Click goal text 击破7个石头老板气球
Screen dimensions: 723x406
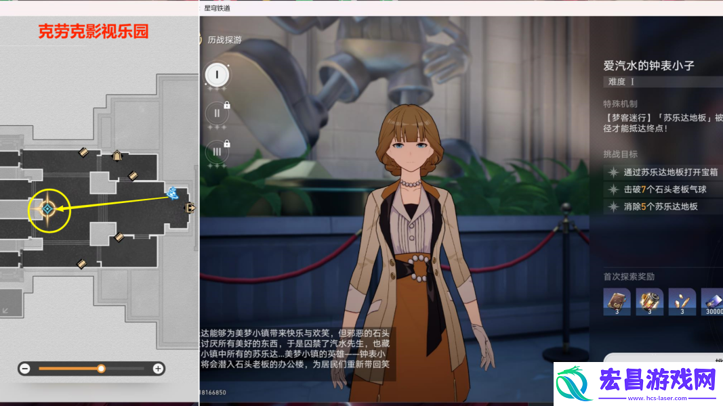click(x=665, y=189)
